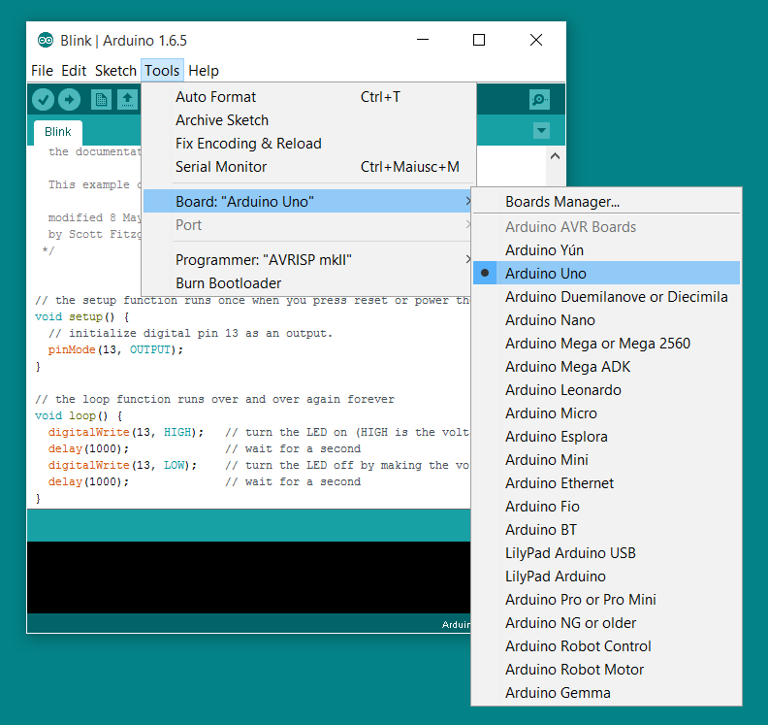Open the tab options dropdown arrow
Viewport: 768px width, 725px height.
tap(541, 130)
